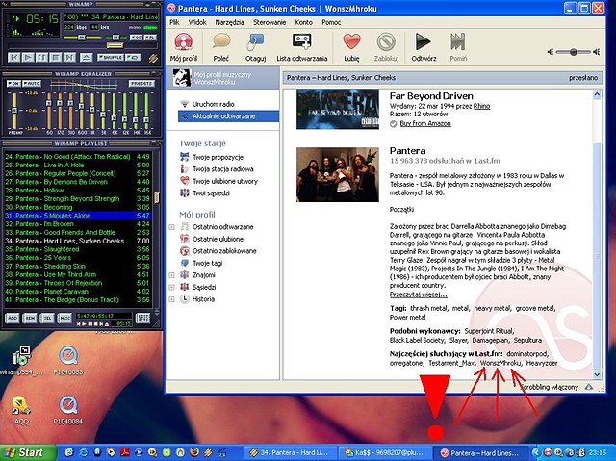Open the Pomoc menu
This screenshot has width=616, height=461.
coord(331,22)
